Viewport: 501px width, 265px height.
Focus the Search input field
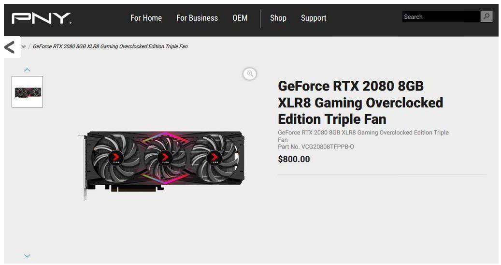(441, 16)
